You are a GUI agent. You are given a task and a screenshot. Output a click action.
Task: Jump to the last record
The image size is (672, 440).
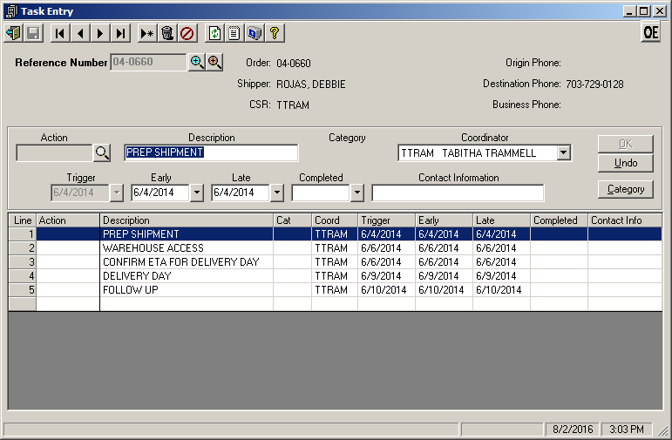coord(121,33)
